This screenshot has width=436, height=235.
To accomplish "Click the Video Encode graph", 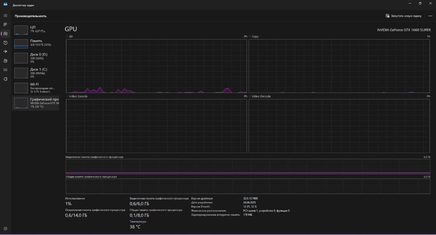I will (156, 126).
